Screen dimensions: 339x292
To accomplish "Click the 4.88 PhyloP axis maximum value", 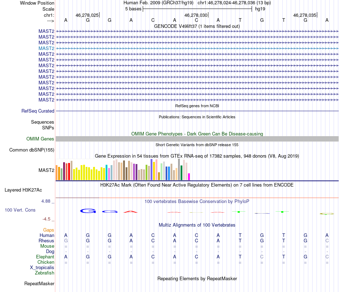I will (46, 201).
